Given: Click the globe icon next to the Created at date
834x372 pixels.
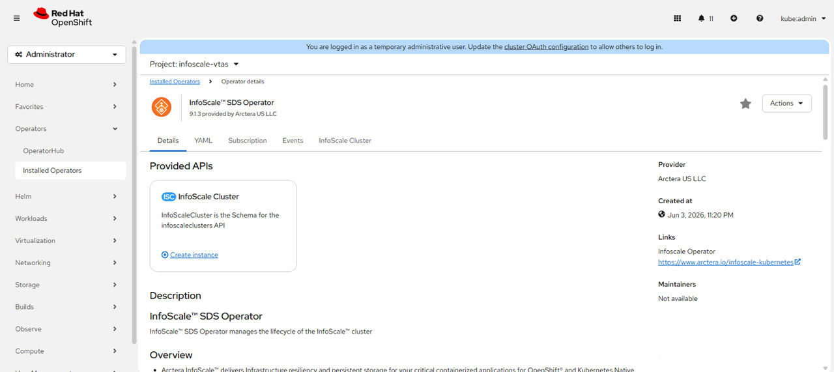Looking at the screenshot, I should pyautogui.click(x=662, y=214).
